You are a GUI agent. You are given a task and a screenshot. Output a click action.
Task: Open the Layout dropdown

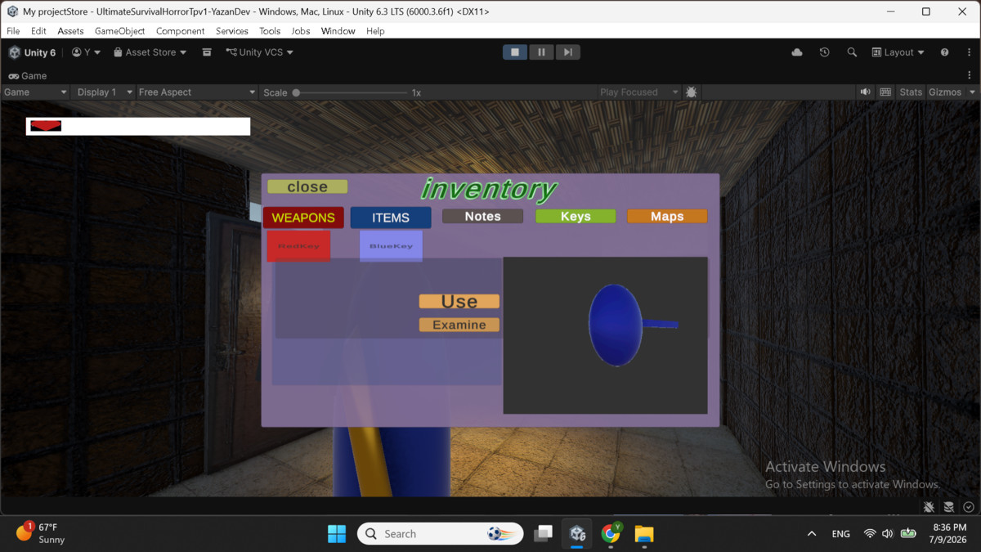tap(898, 52)
